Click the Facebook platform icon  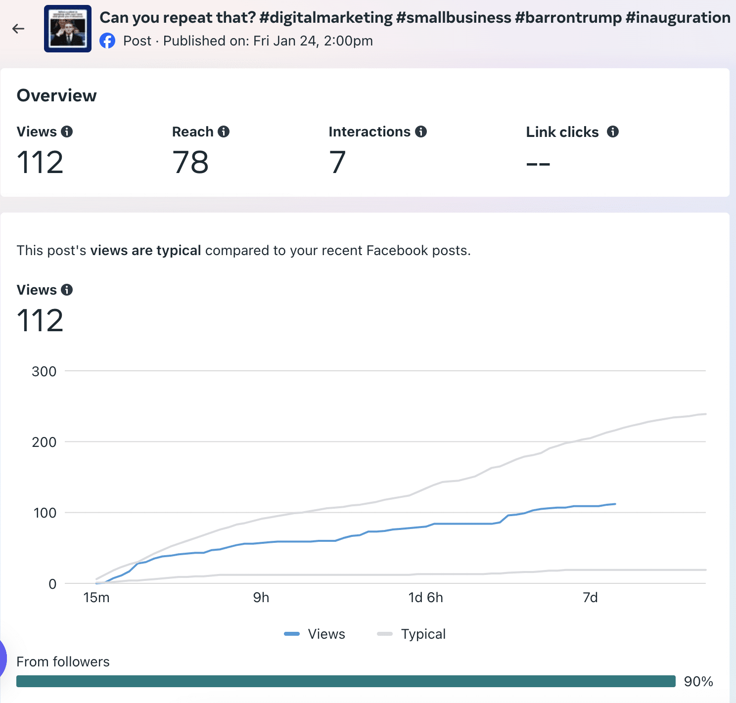[x=107, y=41]
